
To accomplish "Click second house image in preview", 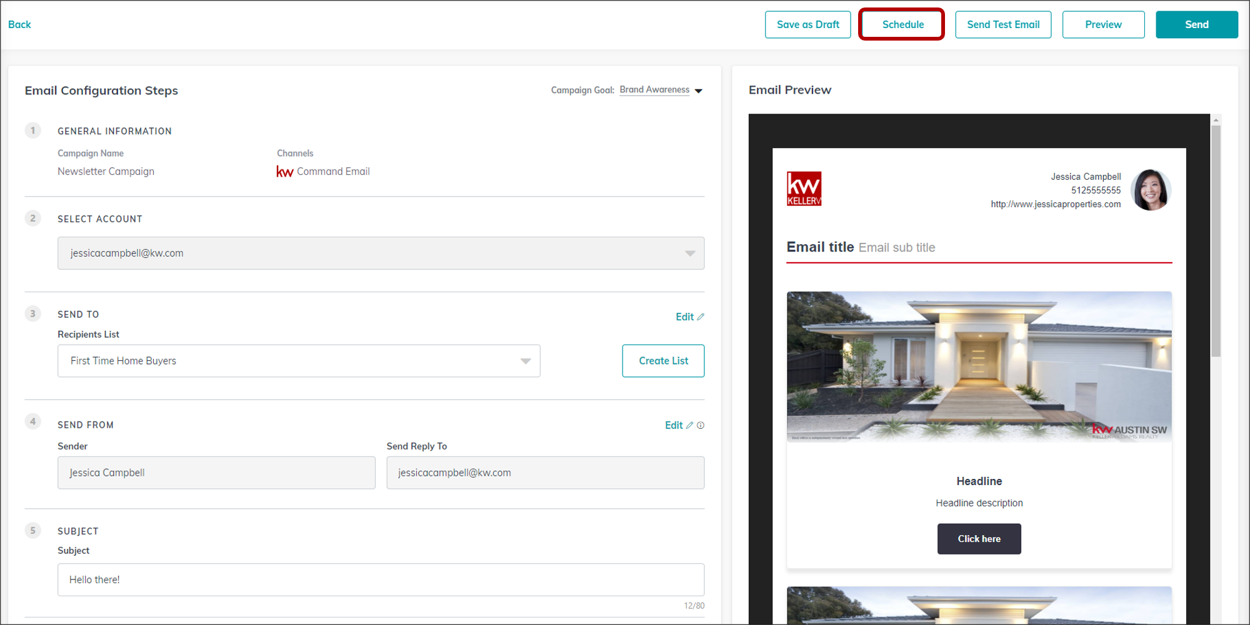I will [x=979, y=605].
